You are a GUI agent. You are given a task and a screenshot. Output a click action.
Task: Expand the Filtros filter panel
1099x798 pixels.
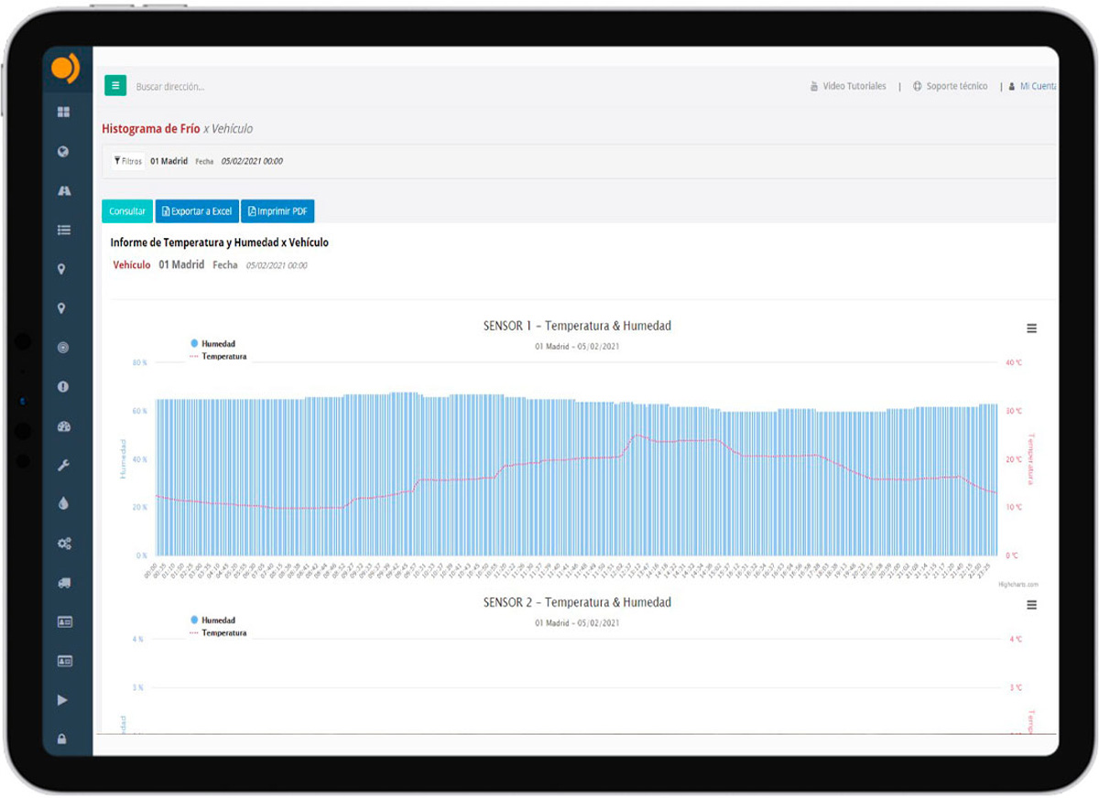click(x=128, y=161)
